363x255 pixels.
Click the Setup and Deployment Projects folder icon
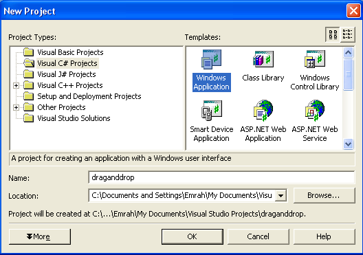click(29, 96)
